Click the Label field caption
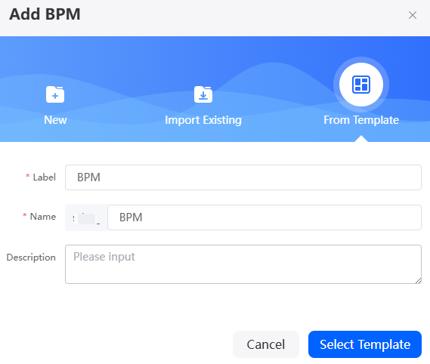Viewport: 430px width, 364px height. tap(45, 177)
